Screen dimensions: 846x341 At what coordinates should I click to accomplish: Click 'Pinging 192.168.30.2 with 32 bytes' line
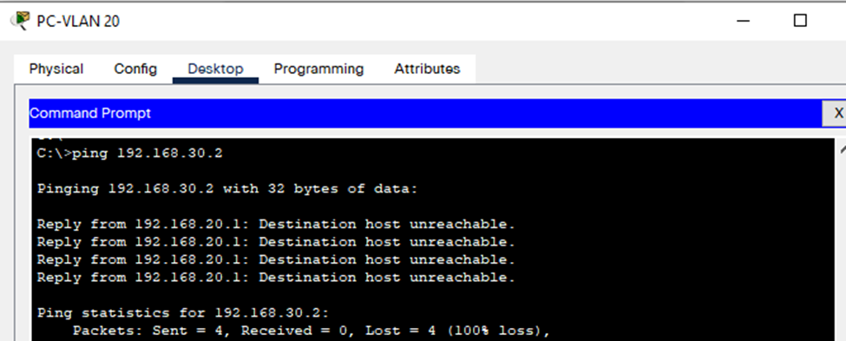[x=227, y=189]
